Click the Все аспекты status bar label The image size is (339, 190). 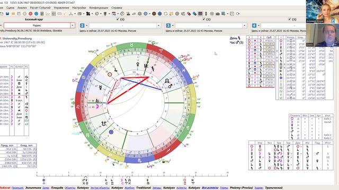pos(210,188)
